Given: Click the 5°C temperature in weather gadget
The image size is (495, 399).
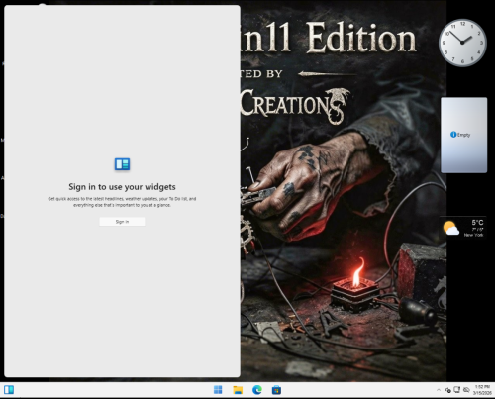Looking at the screenshot, I should pos(477,222).
